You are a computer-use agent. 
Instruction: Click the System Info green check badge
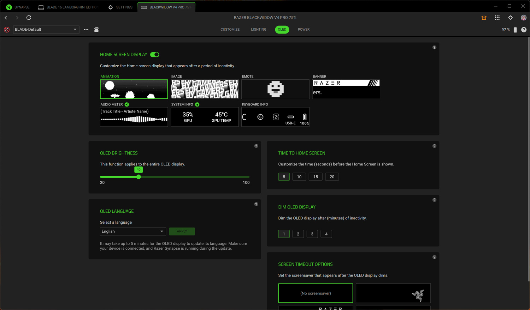pos(197,104)
